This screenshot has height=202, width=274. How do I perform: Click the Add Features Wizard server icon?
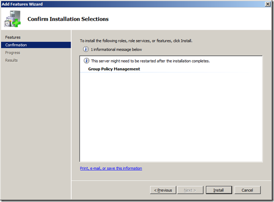tap(13, 18)
